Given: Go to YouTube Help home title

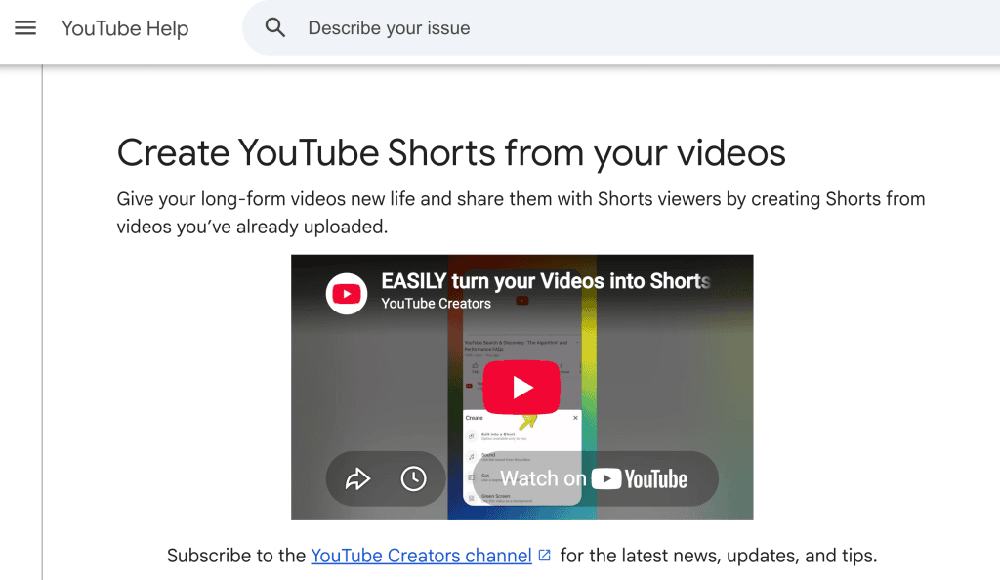Looking at the screenshot, I should point(125,28).
